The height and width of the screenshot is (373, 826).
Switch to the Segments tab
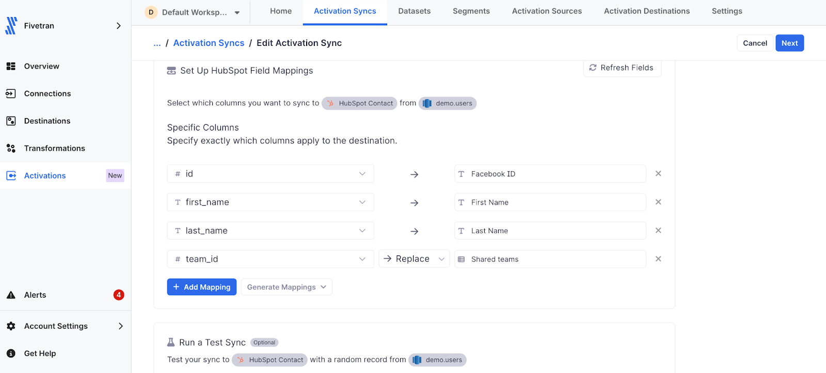[471, 11]
